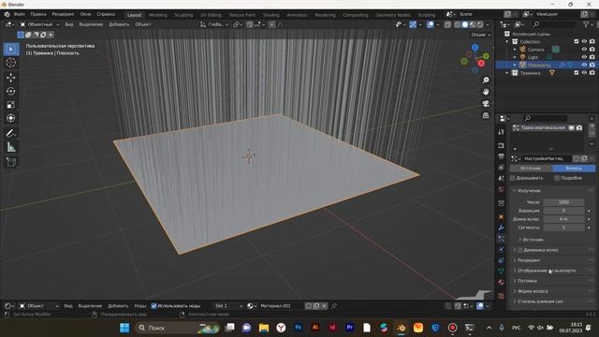Select the Transform tool
This screenshot has height=337, width=599.
(11, 118)
